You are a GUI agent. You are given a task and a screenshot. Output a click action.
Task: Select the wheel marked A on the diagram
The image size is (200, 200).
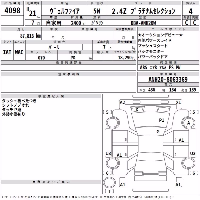point(188,123)
